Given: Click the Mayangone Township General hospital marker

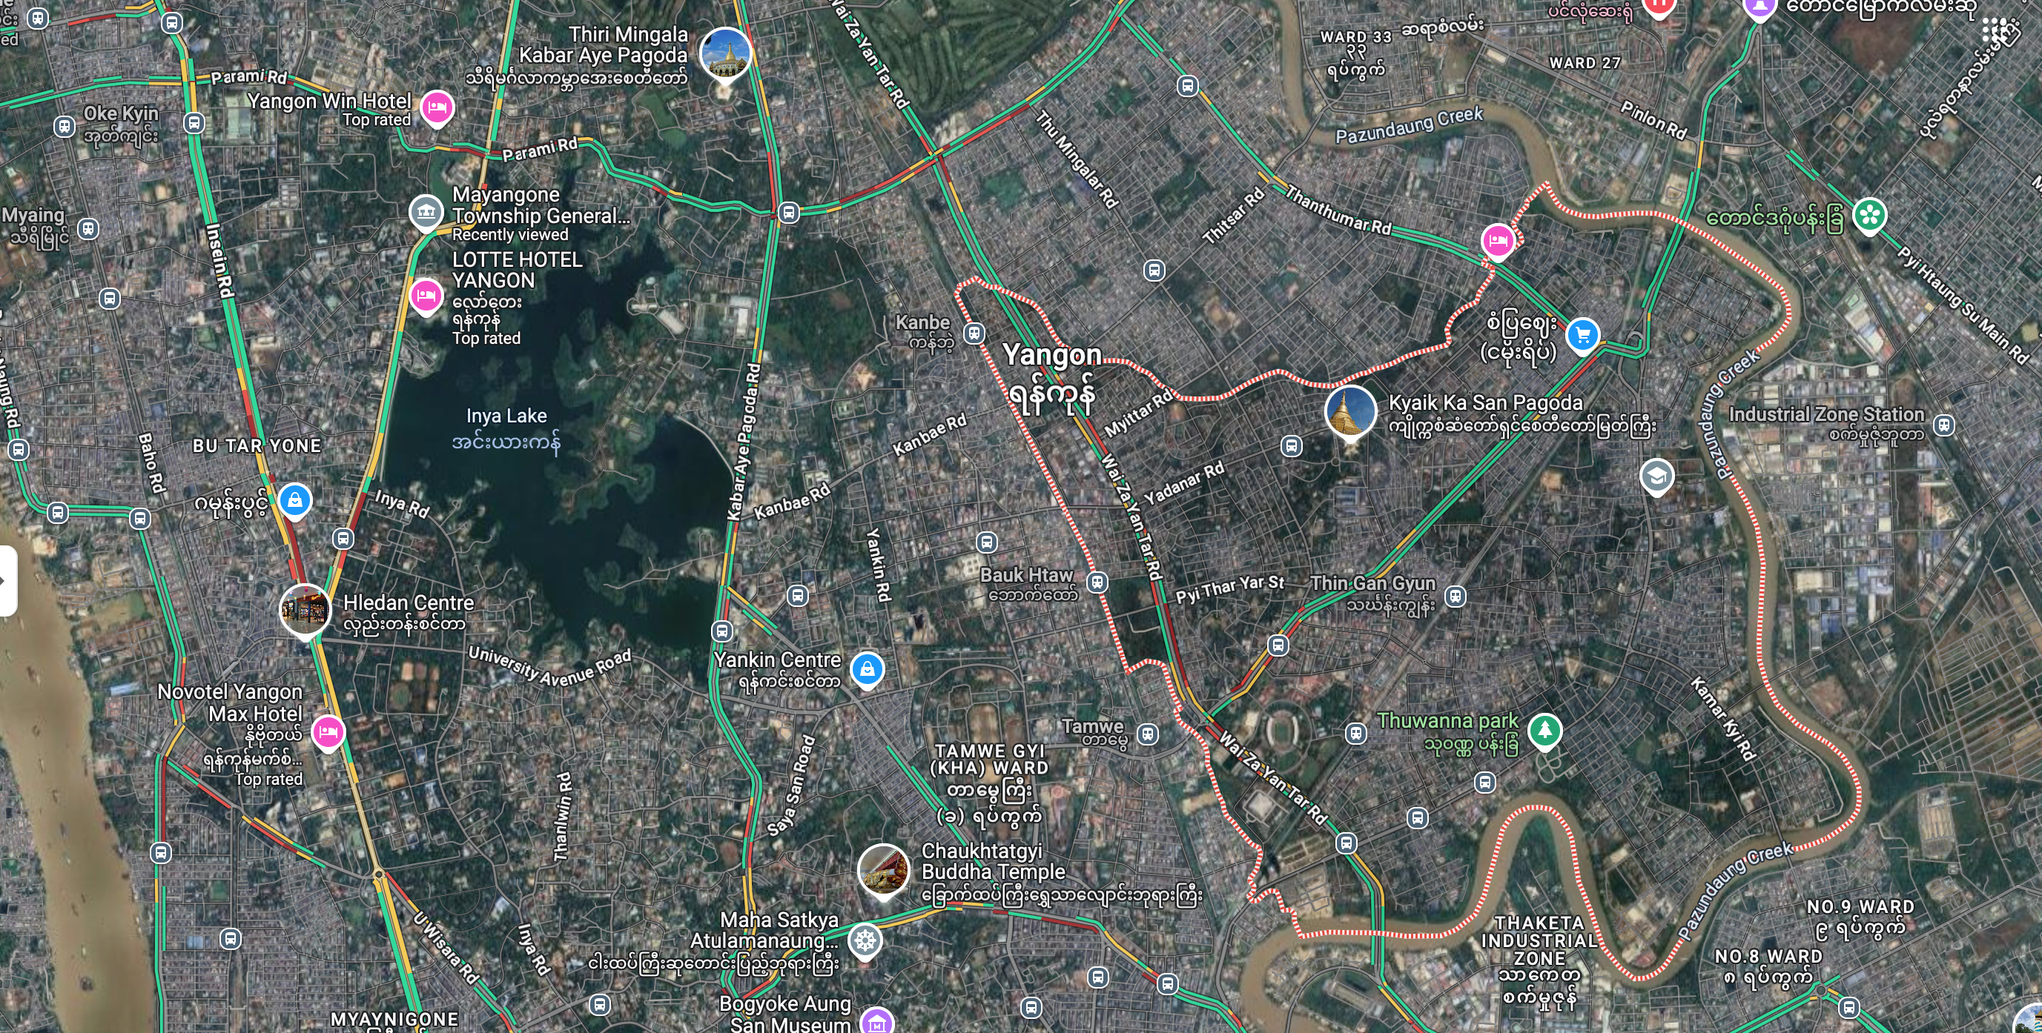Looking at the screenshot, I should click(x=426, y=211).
